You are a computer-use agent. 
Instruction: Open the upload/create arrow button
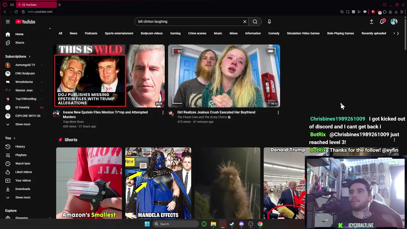pos(371,22)
